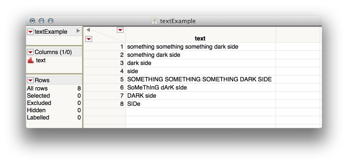Image resolution: width=348 pixels, height=164 pixels.
Task: Open the Columns panel red triangle menu
Action: [x=30, y=52]
